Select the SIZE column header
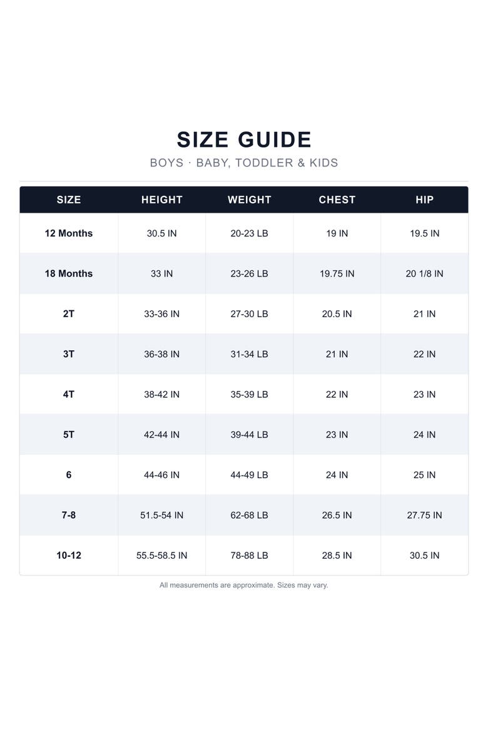This screenshot has width=488, height=732. [69, 200]
